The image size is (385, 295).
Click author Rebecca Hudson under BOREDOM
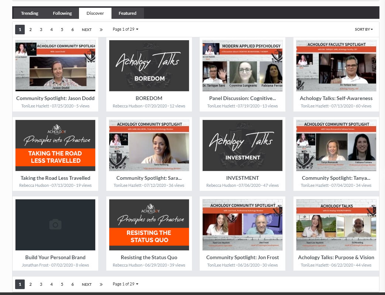(x=127, y=106)
